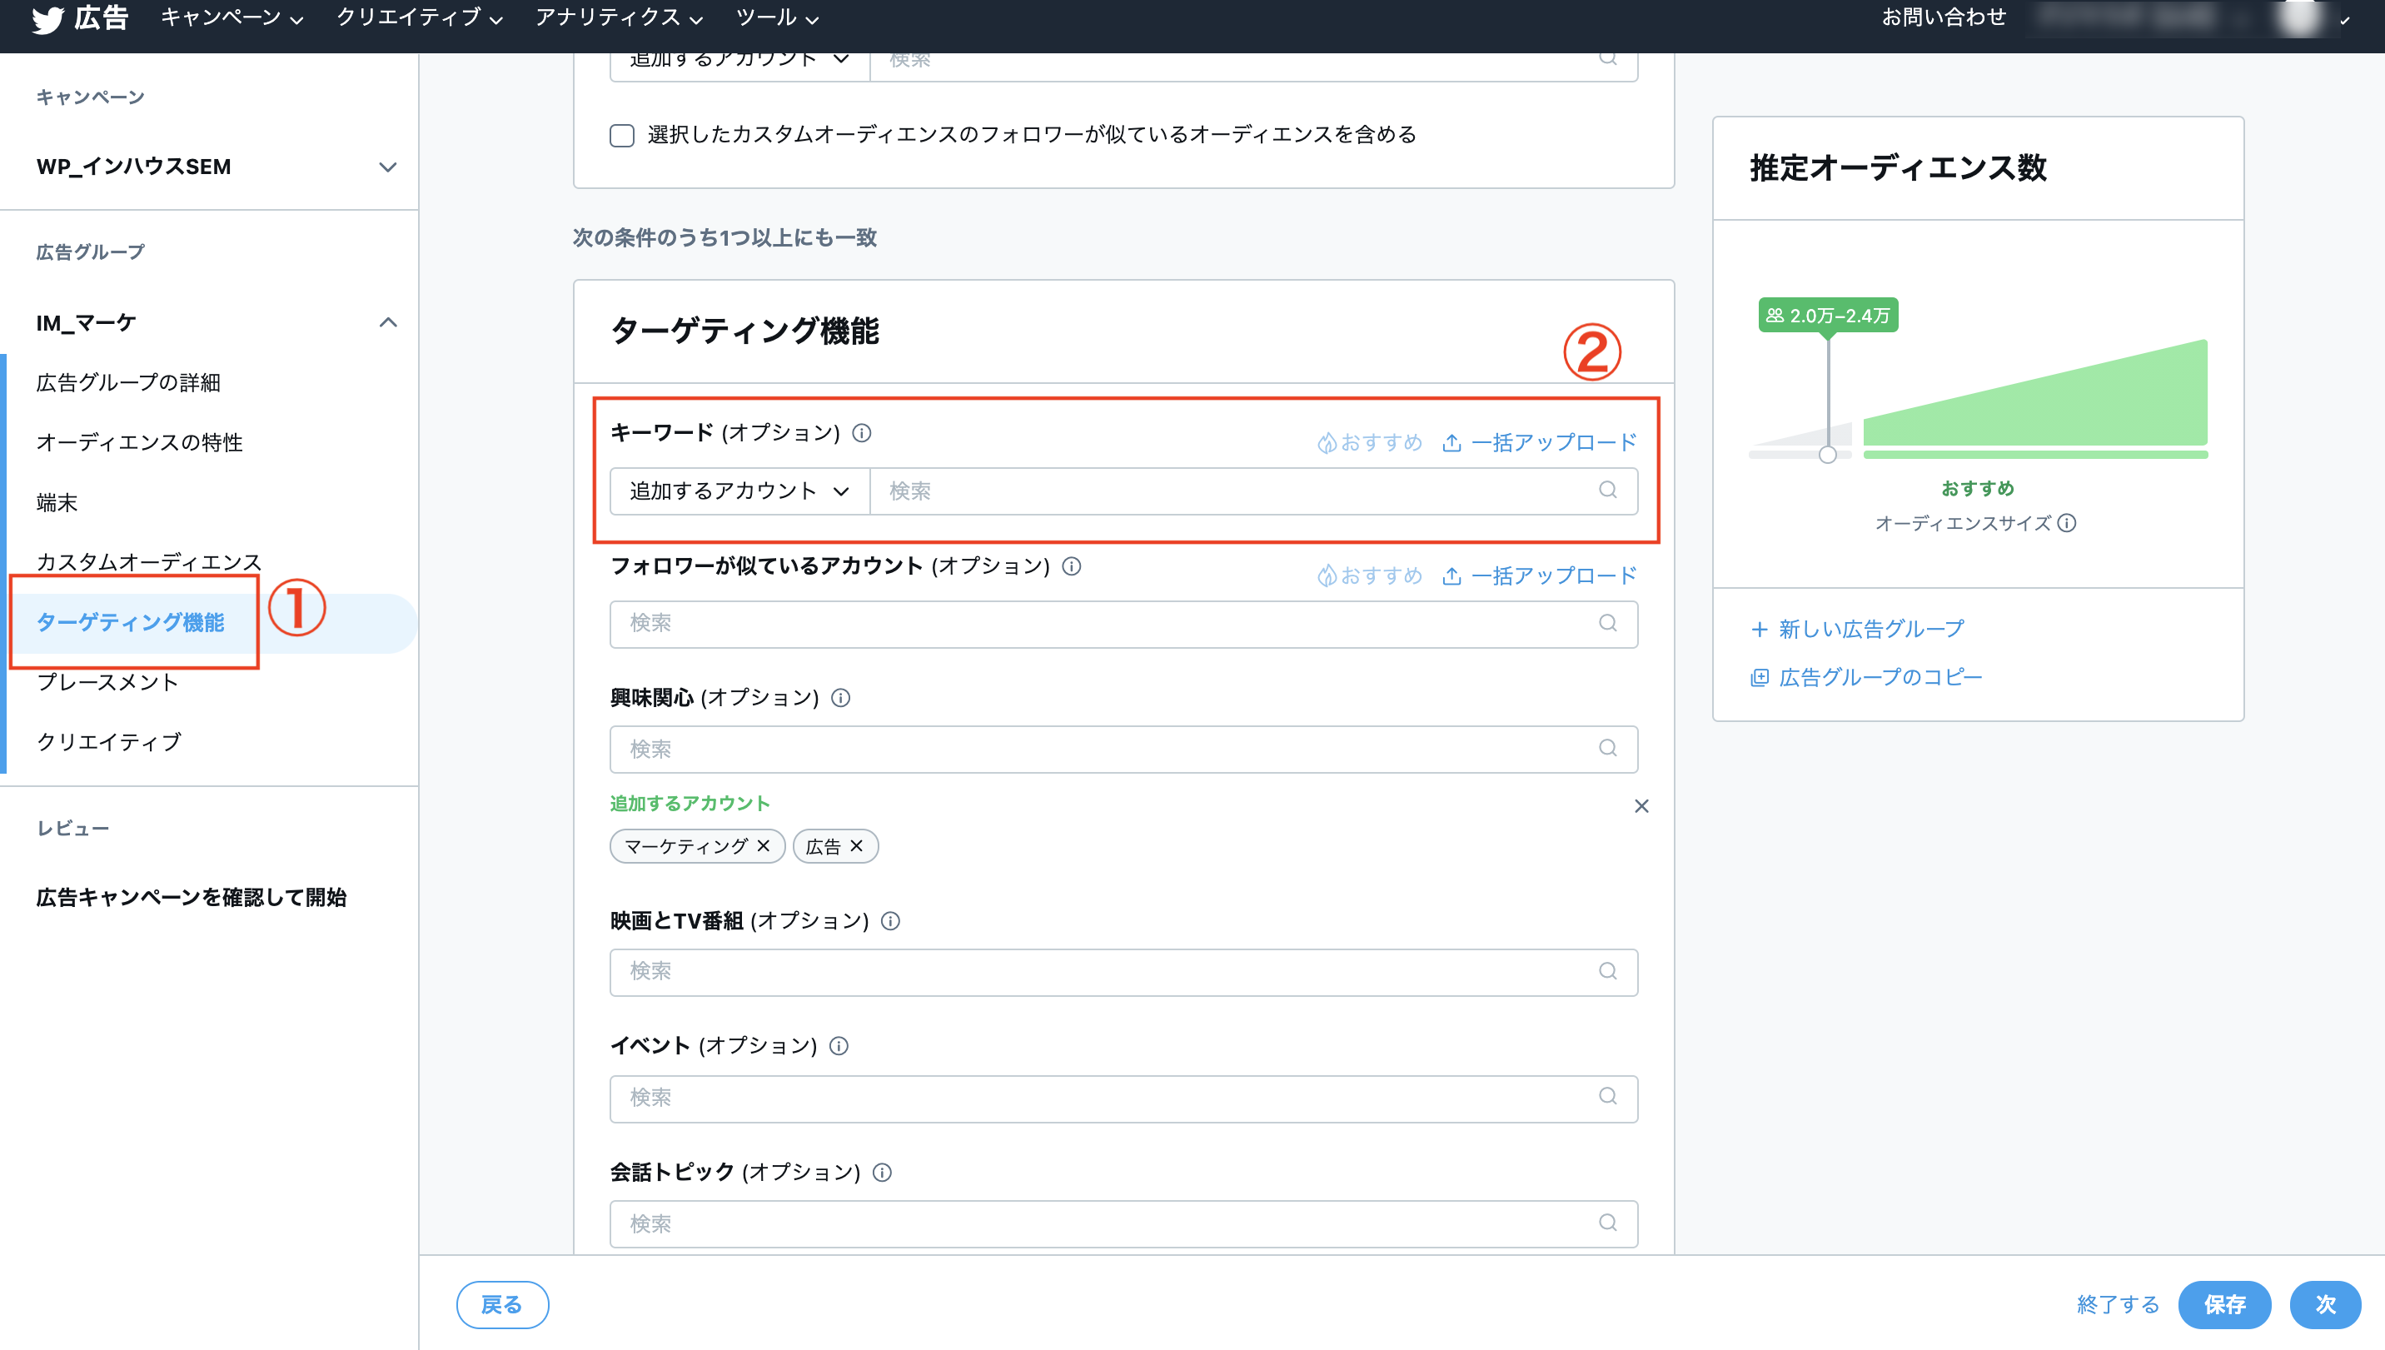Remove the マーケティング keyword tag
Viewport: 2385px width, 1350px height.
tap(763, 845)
